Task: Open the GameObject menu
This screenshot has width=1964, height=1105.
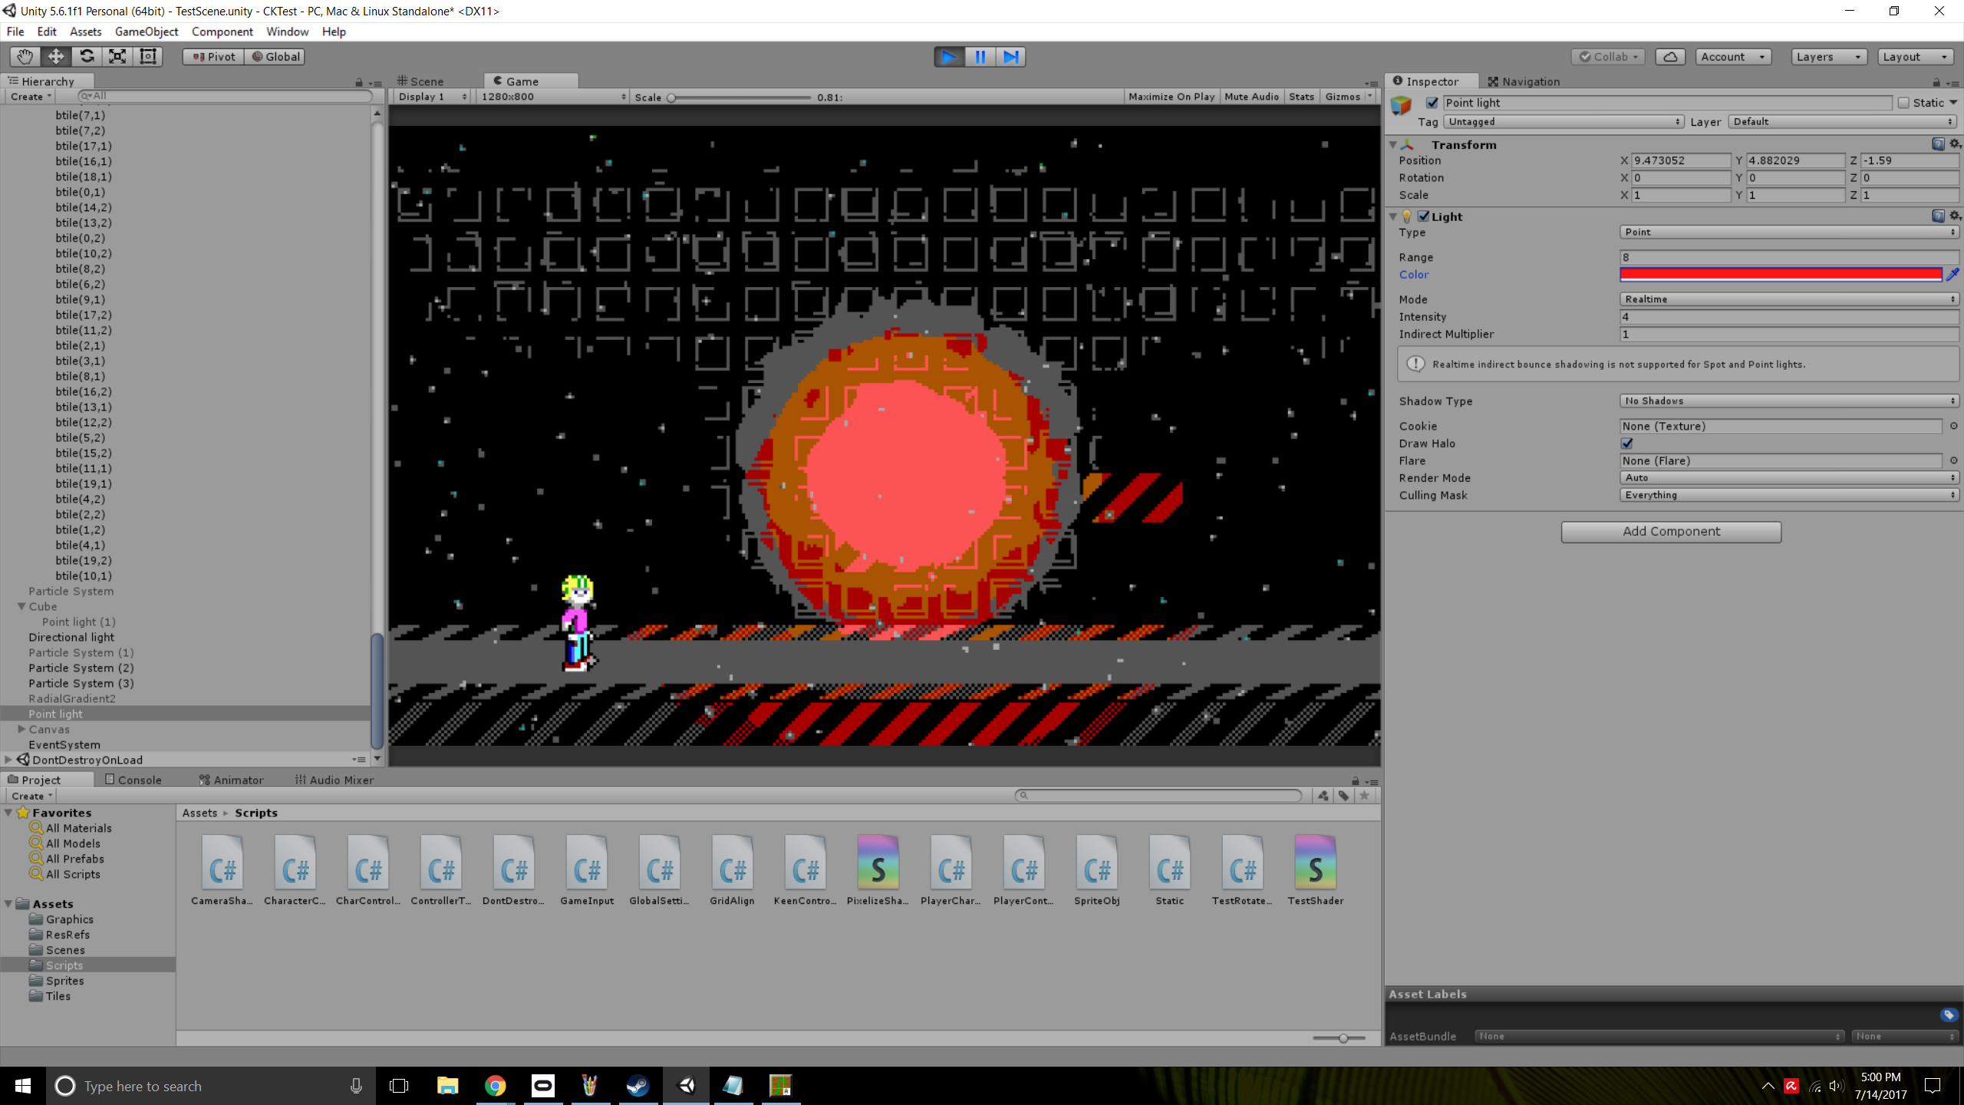Action: coord(146,31)
